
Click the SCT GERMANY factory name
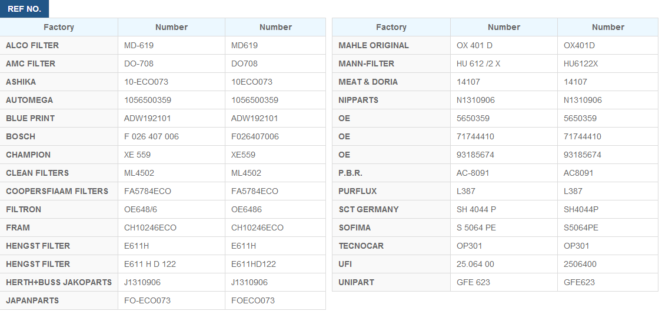368,209
